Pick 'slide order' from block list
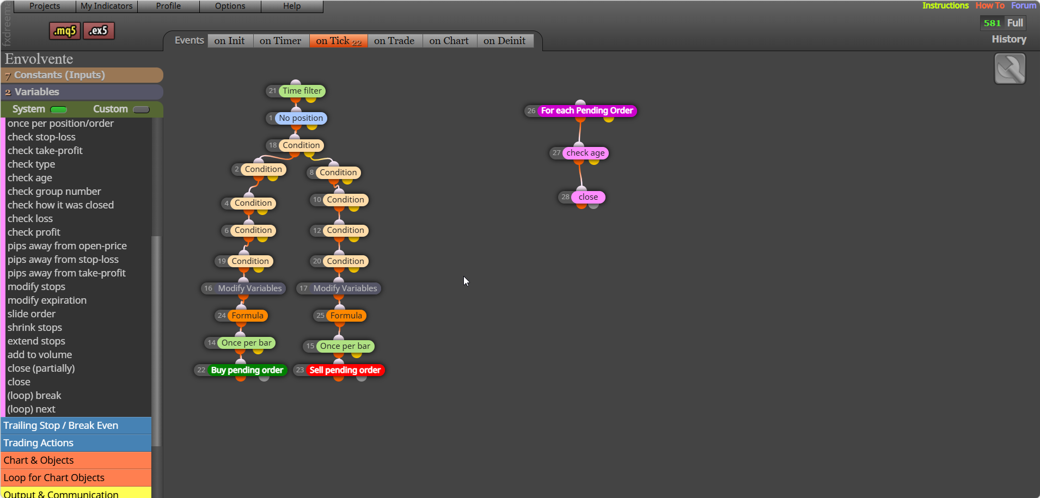This screenshot has width=1040, height=498. 32,314
